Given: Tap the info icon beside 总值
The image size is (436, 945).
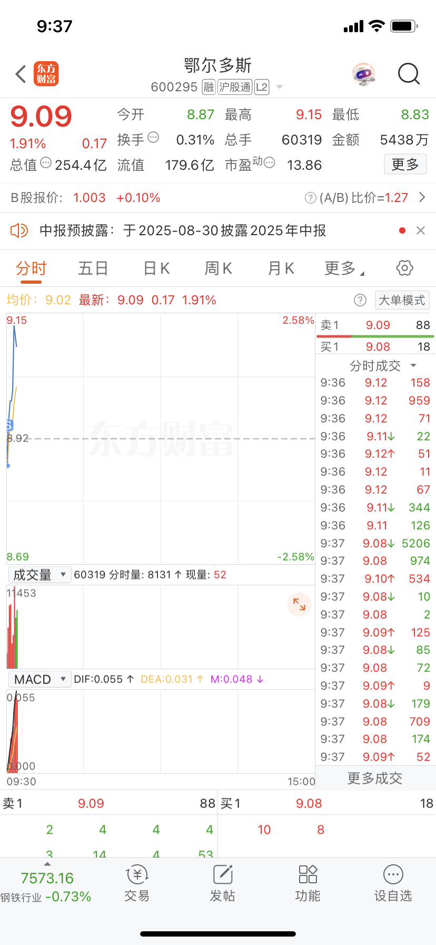Looking at the screenshot, I should (x=46, y=162).
